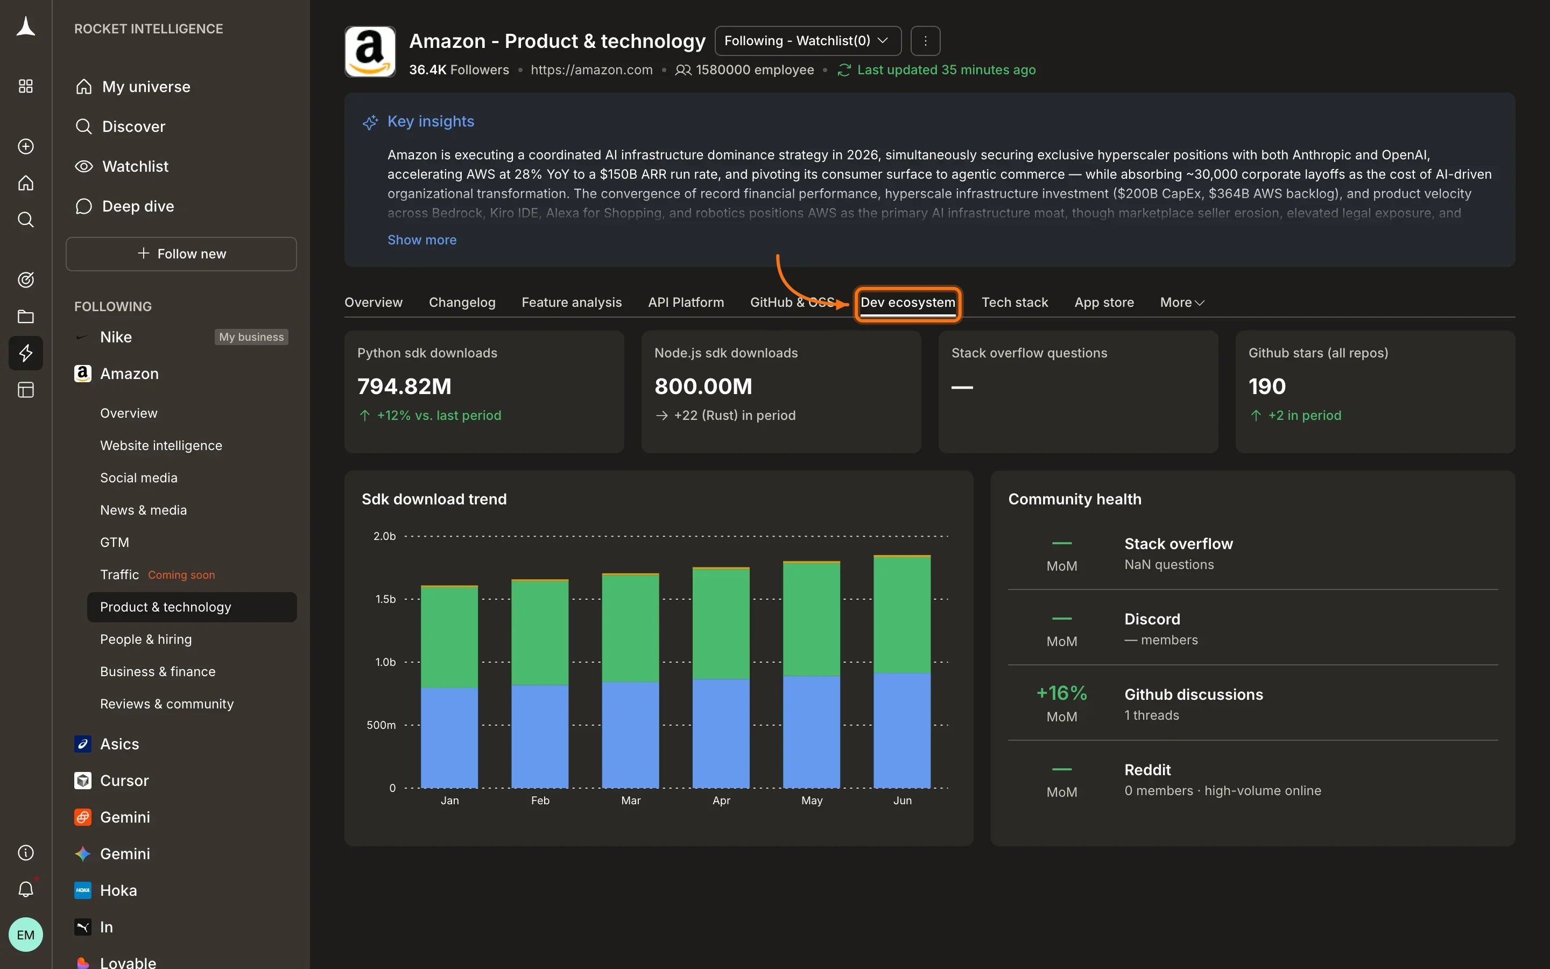Open Business & finance subsection
Image resolution: width=1550 pixels, height=969 pixels.
click(158, 672)
